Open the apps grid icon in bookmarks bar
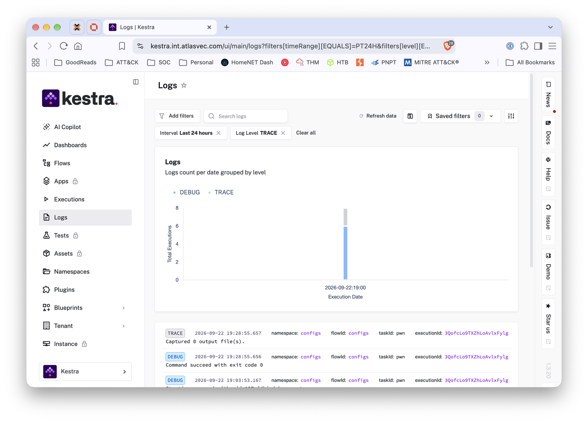The height and width of the screenshot is (422, 588). 36,62
